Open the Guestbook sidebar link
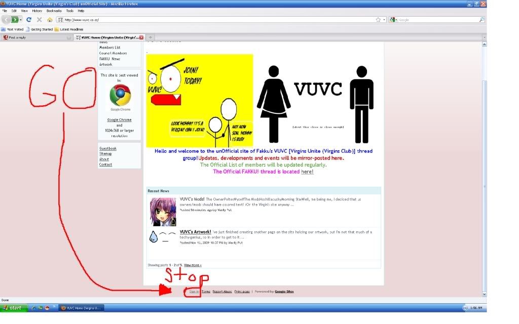Screen dimensions: 519x324 click(x=108, y=148)
